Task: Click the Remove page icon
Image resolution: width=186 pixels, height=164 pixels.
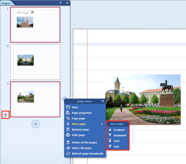Action: [x=68, y=129]
